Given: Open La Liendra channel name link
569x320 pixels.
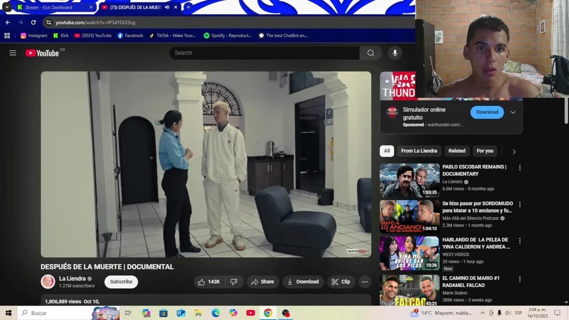Looking at the screenshot, I should [x=72, y=279].
